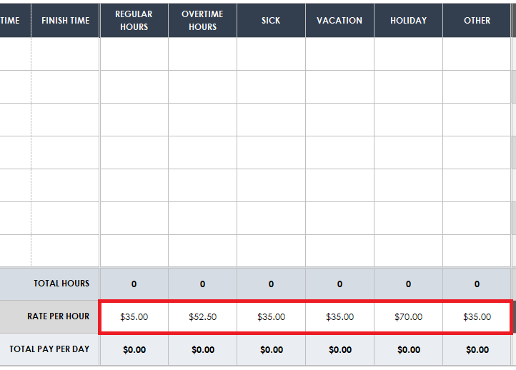Click the Total Hours row label
This screenshot has width=516, height=370.
[x=61, y=284]
